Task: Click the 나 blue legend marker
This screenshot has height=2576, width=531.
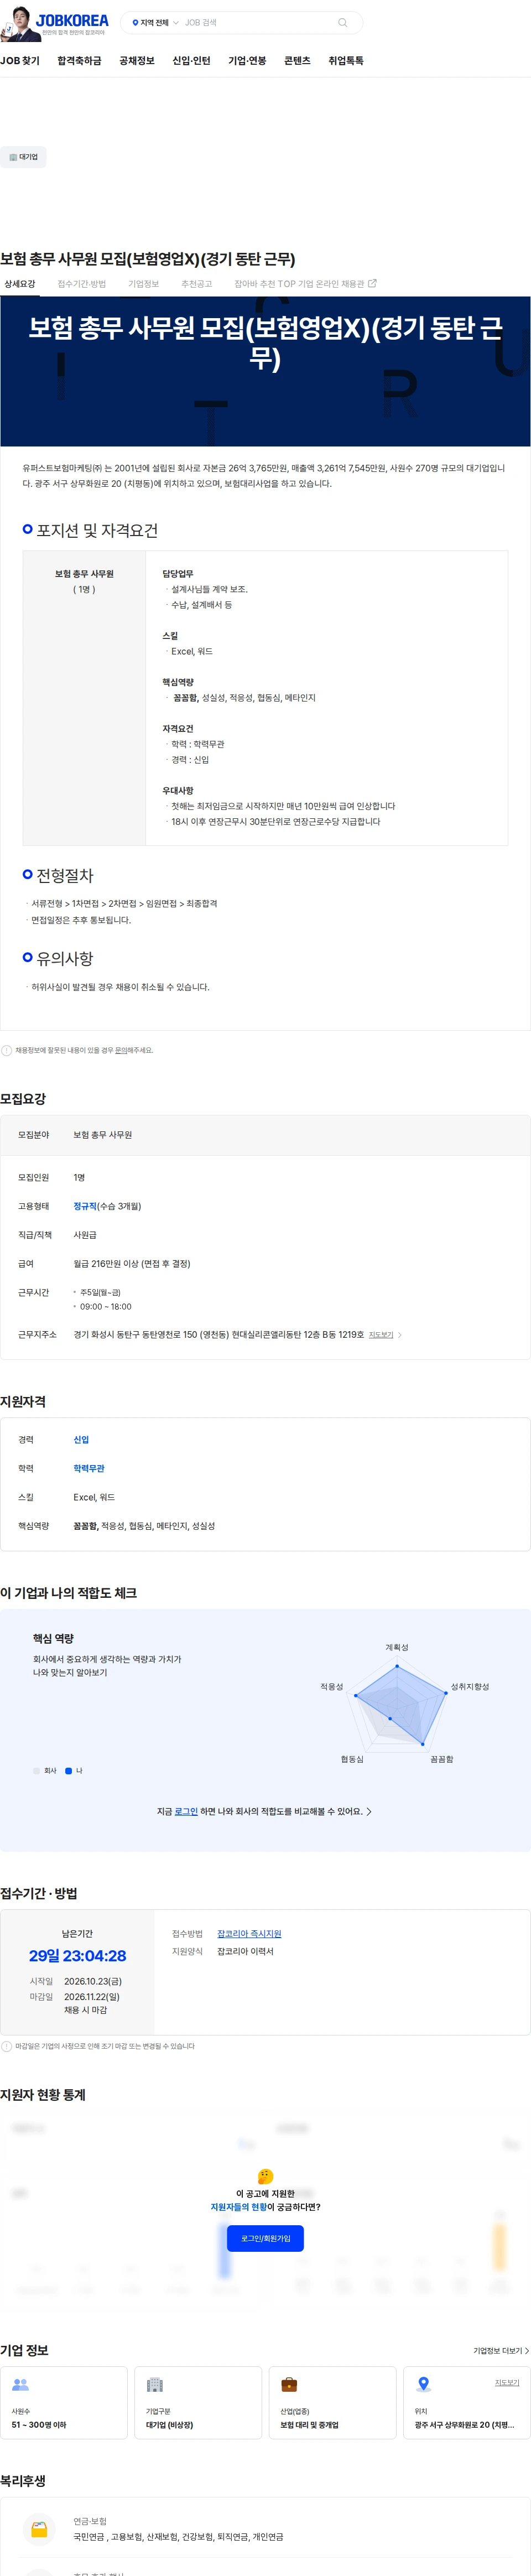Action: click(x=69, y=1770)
